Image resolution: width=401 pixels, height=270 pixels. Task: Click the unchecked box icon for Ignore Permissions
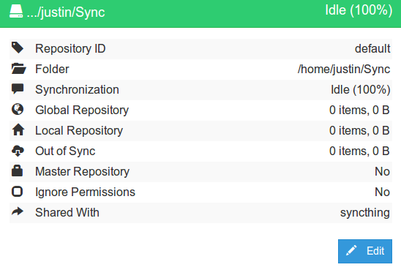pyautogui.click(x=17, y=192)
